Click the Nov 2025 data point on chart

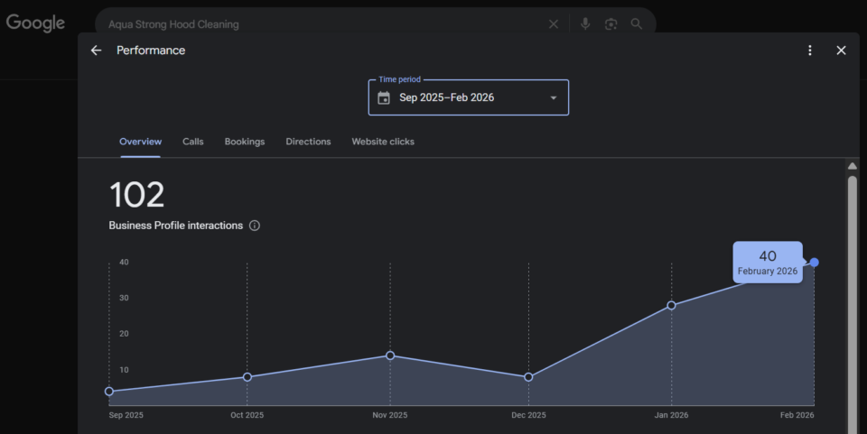(x=390, y=356)
